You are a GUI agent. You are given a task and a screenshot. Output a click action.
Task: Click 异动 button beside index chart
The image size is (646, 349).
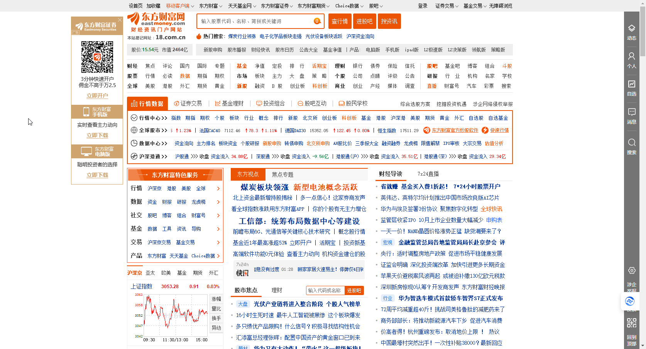coord(216,328)
